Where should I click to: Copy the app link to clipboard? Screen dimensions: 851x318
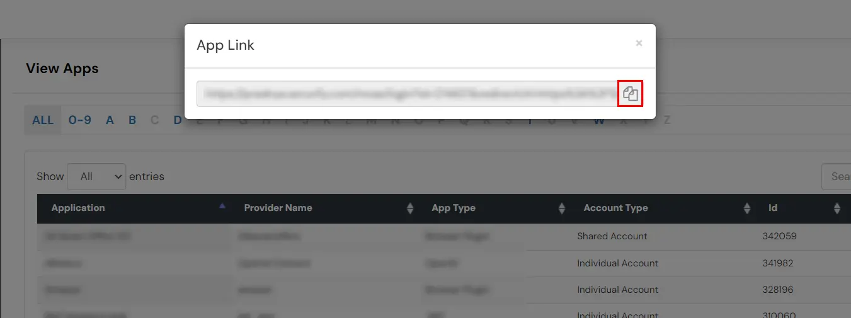(x=631, y=94)
